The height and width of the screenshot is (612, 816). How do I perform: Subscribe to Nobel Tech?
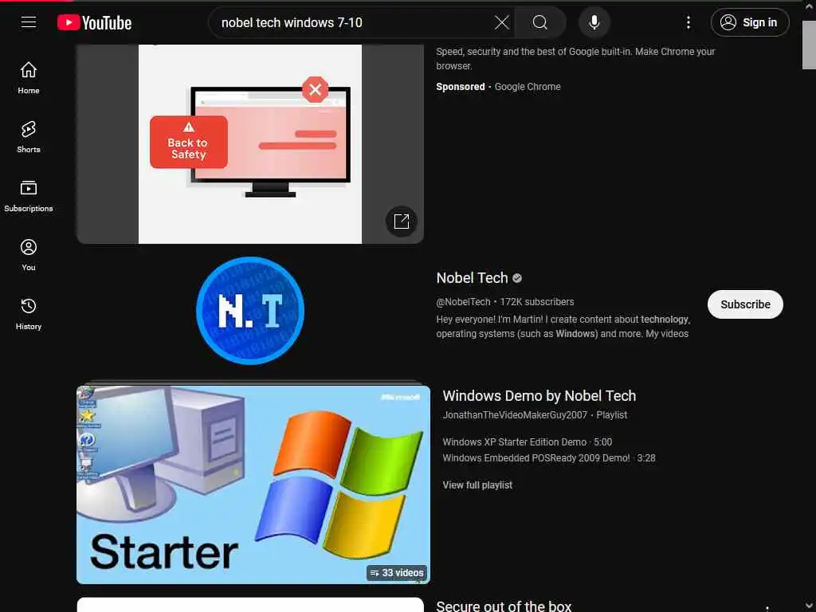point(745,304)
